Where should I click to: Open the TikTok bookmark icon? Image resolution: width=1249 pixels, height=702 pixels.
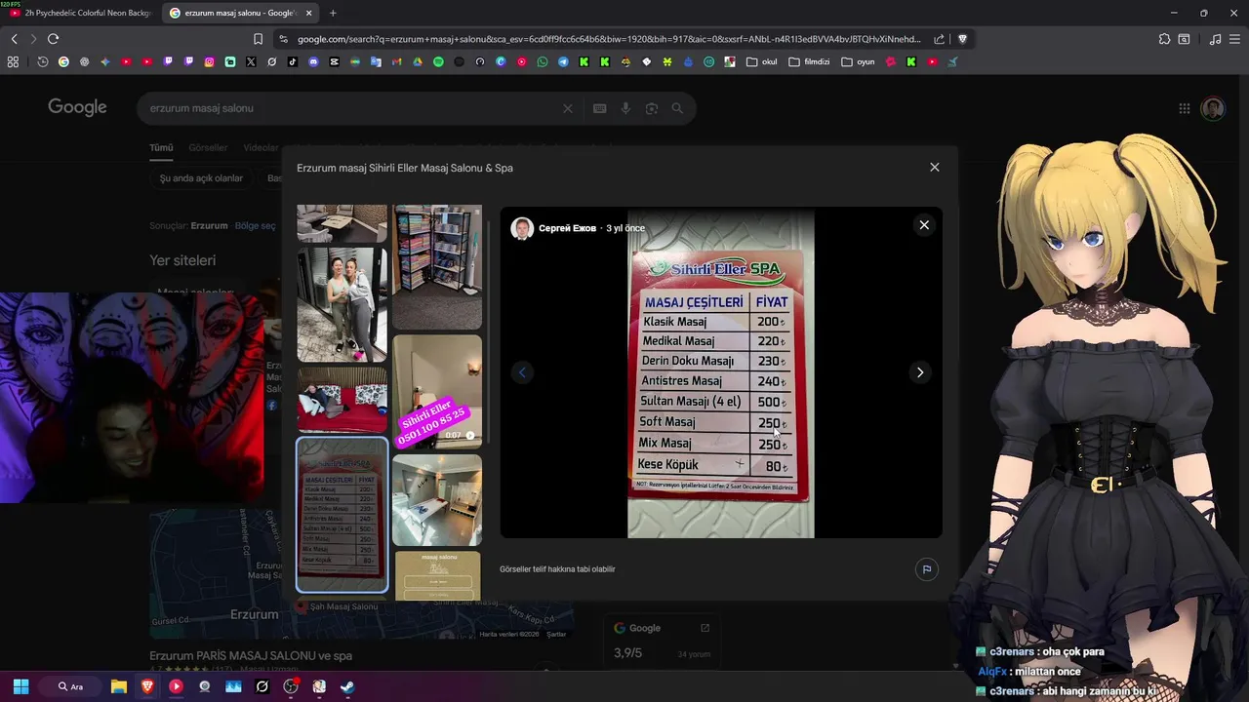click(x=293, y=61)
